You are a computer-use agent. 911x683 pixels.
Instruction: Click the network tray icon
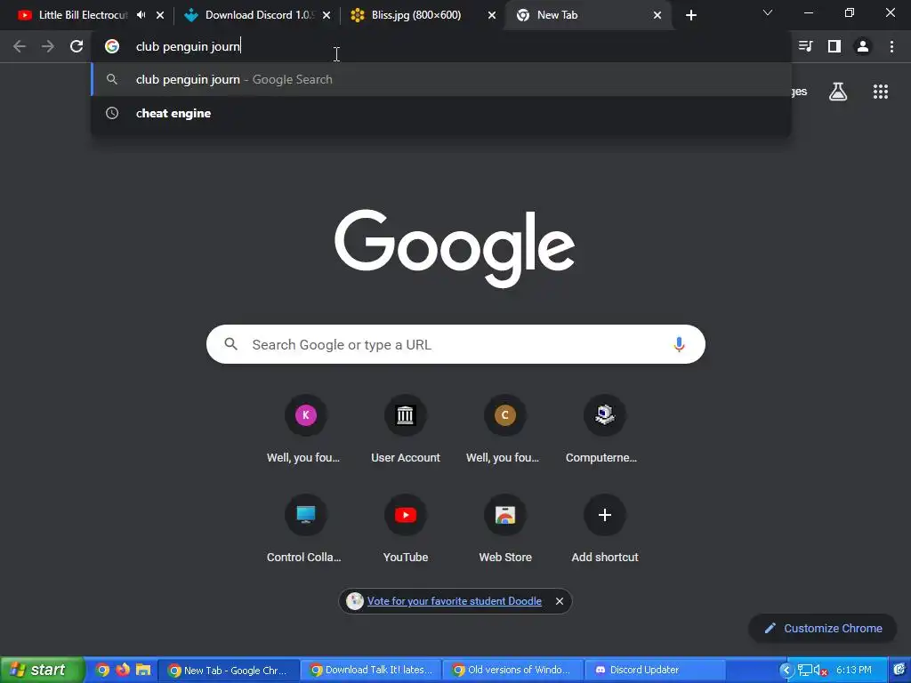pos(804,671)
